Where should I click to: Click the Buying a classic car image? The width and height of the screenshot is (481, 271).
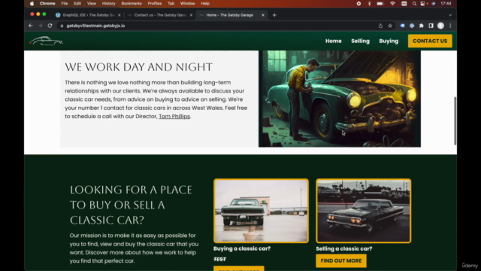pyautogui.click(x=261, y=211)
